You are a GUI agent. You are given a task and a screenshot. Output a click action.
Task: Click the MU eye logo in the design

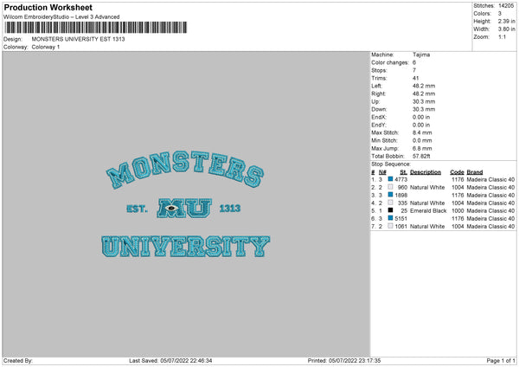184,208
